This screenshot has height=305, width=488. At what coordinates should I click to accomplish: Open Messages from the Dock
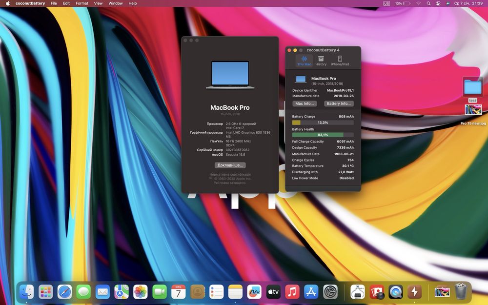click(x=84, y=292)
